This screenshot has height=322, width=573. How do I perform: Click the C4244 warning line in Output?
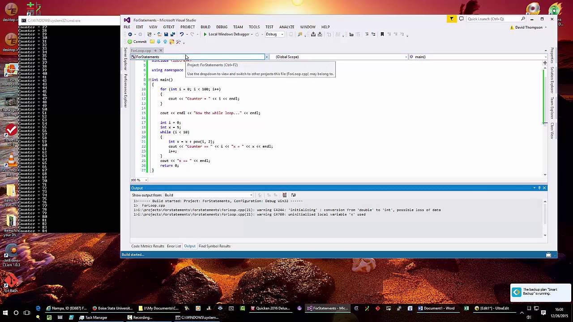click(x=287, y=210)
